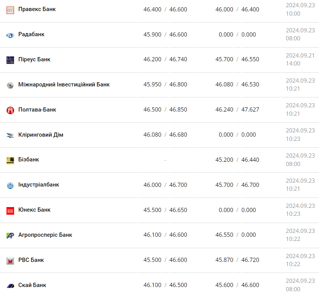Open the Правекс Банк name link
This screenshot has width=319, height=295.
(x=37, y=9)
